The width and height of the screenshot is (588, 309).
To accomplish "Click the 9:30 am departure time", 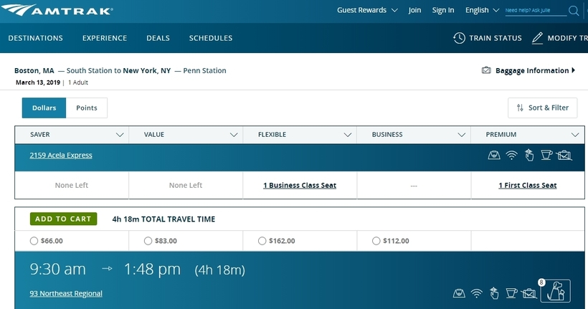I will click(58, 270).
